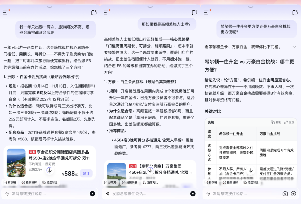
Task: Tap the 拍照讲解 chip in the 洲际白金卡 chat screen
Action: click(29, 183)
